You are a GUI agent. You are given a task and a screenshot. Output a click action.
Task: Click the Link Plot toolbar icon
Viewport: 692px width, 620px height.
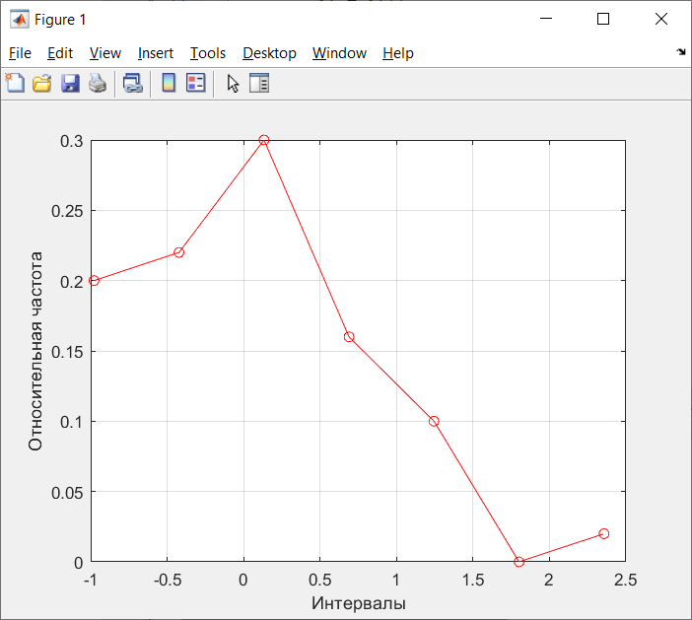[133, 83]
